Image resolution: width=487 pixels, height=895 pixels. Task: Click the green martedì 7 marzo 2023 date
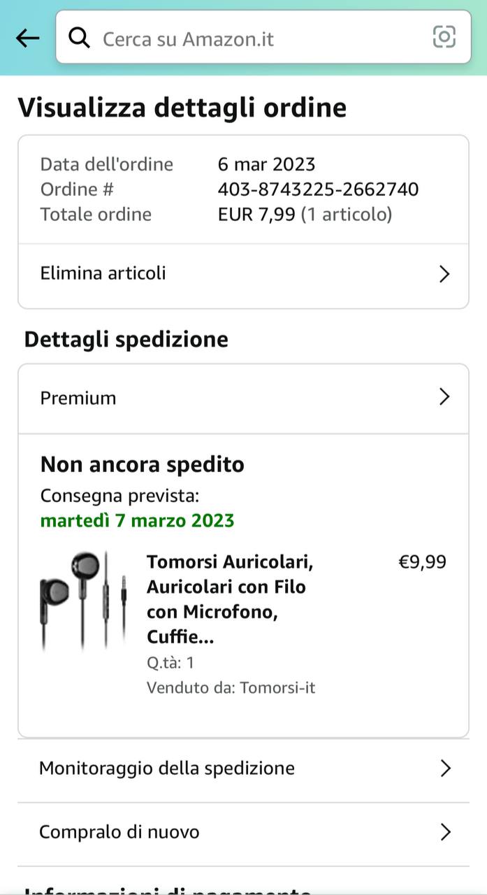[x=137, y=521]
